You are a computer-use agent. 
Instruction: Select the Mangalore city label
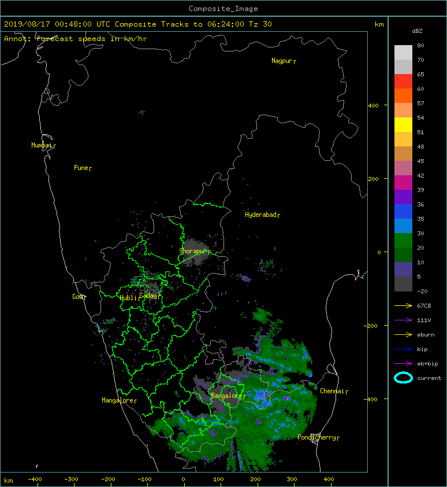point(118,400)
